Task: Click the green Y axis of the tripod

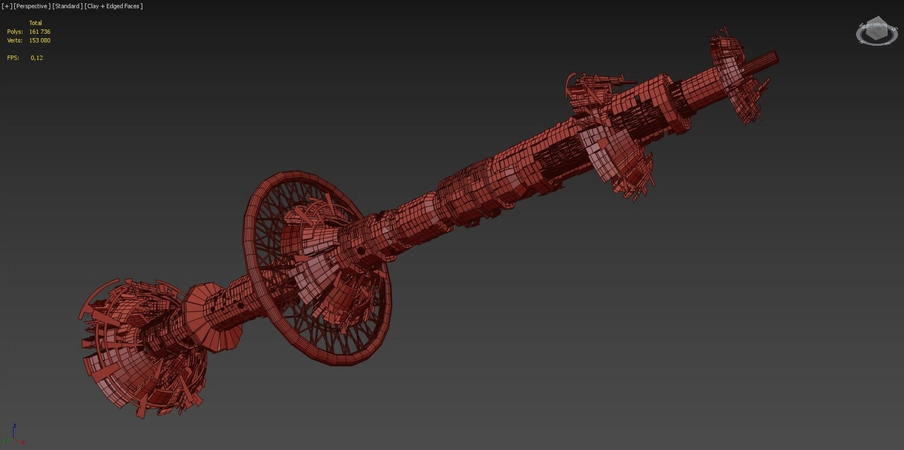Action: 6,441
